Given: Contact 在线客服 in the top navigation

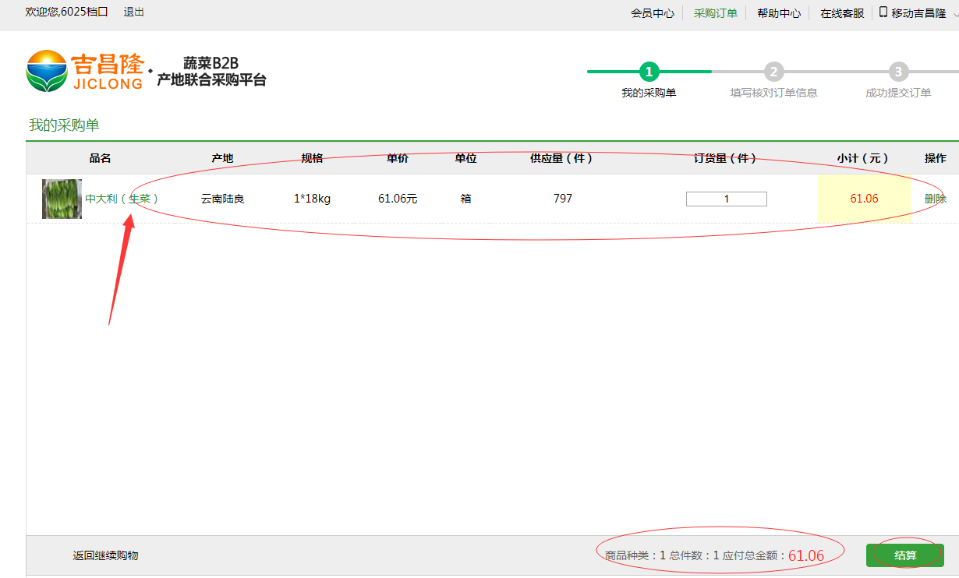Looking at the screenshot, I should (842, 13).
